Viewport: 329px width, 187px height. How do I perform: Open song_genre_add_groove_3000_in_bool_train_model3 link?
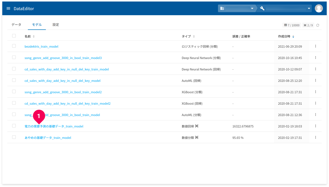coord(63,58)
